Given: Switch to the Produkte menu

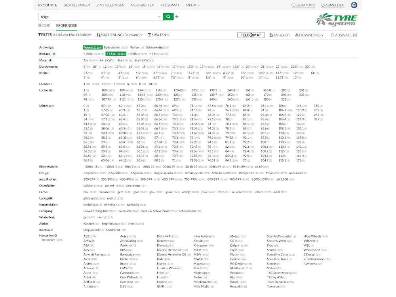Looking at the screenshot, I should (x=48, y=5).
